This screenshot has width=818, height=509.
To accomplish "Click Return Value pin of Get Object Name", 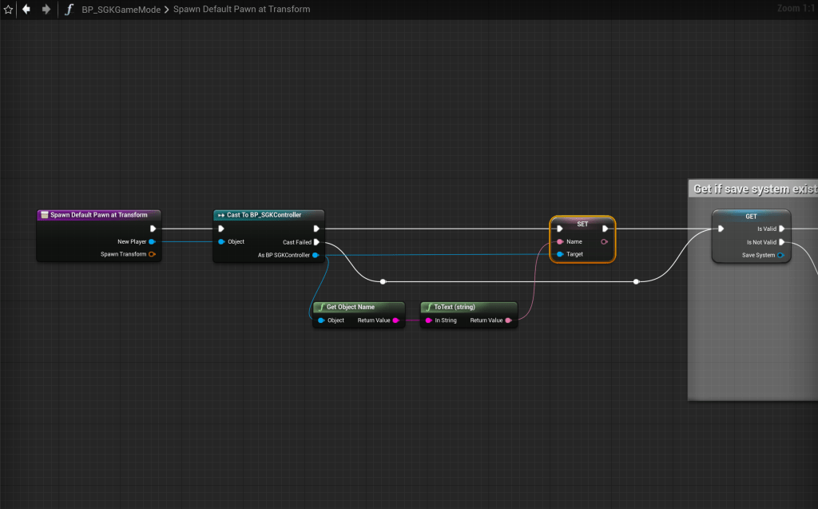I will (396, 320).
